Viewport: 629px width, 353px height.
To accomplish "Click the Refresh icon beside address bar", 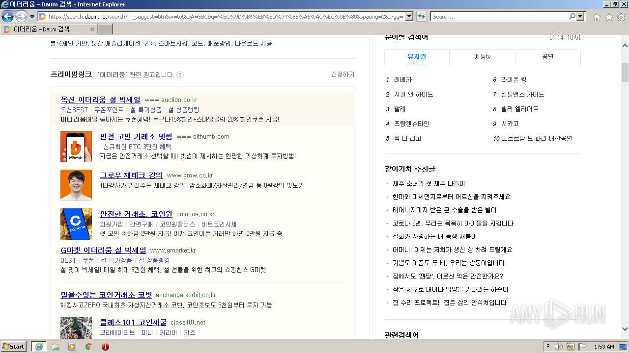I will point(422,16).
